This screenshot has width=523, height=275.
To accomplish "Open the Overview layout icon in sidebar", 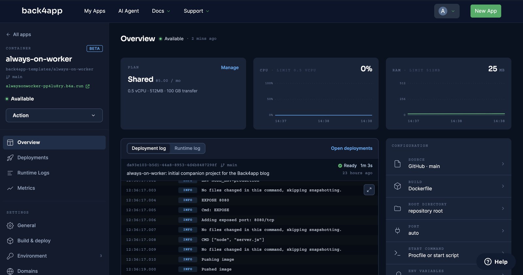I will point(10,142).
